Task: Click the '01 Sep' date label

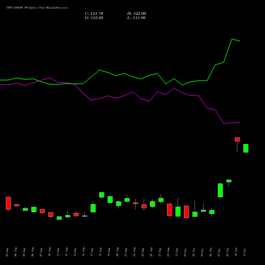Action: [185, 252]
